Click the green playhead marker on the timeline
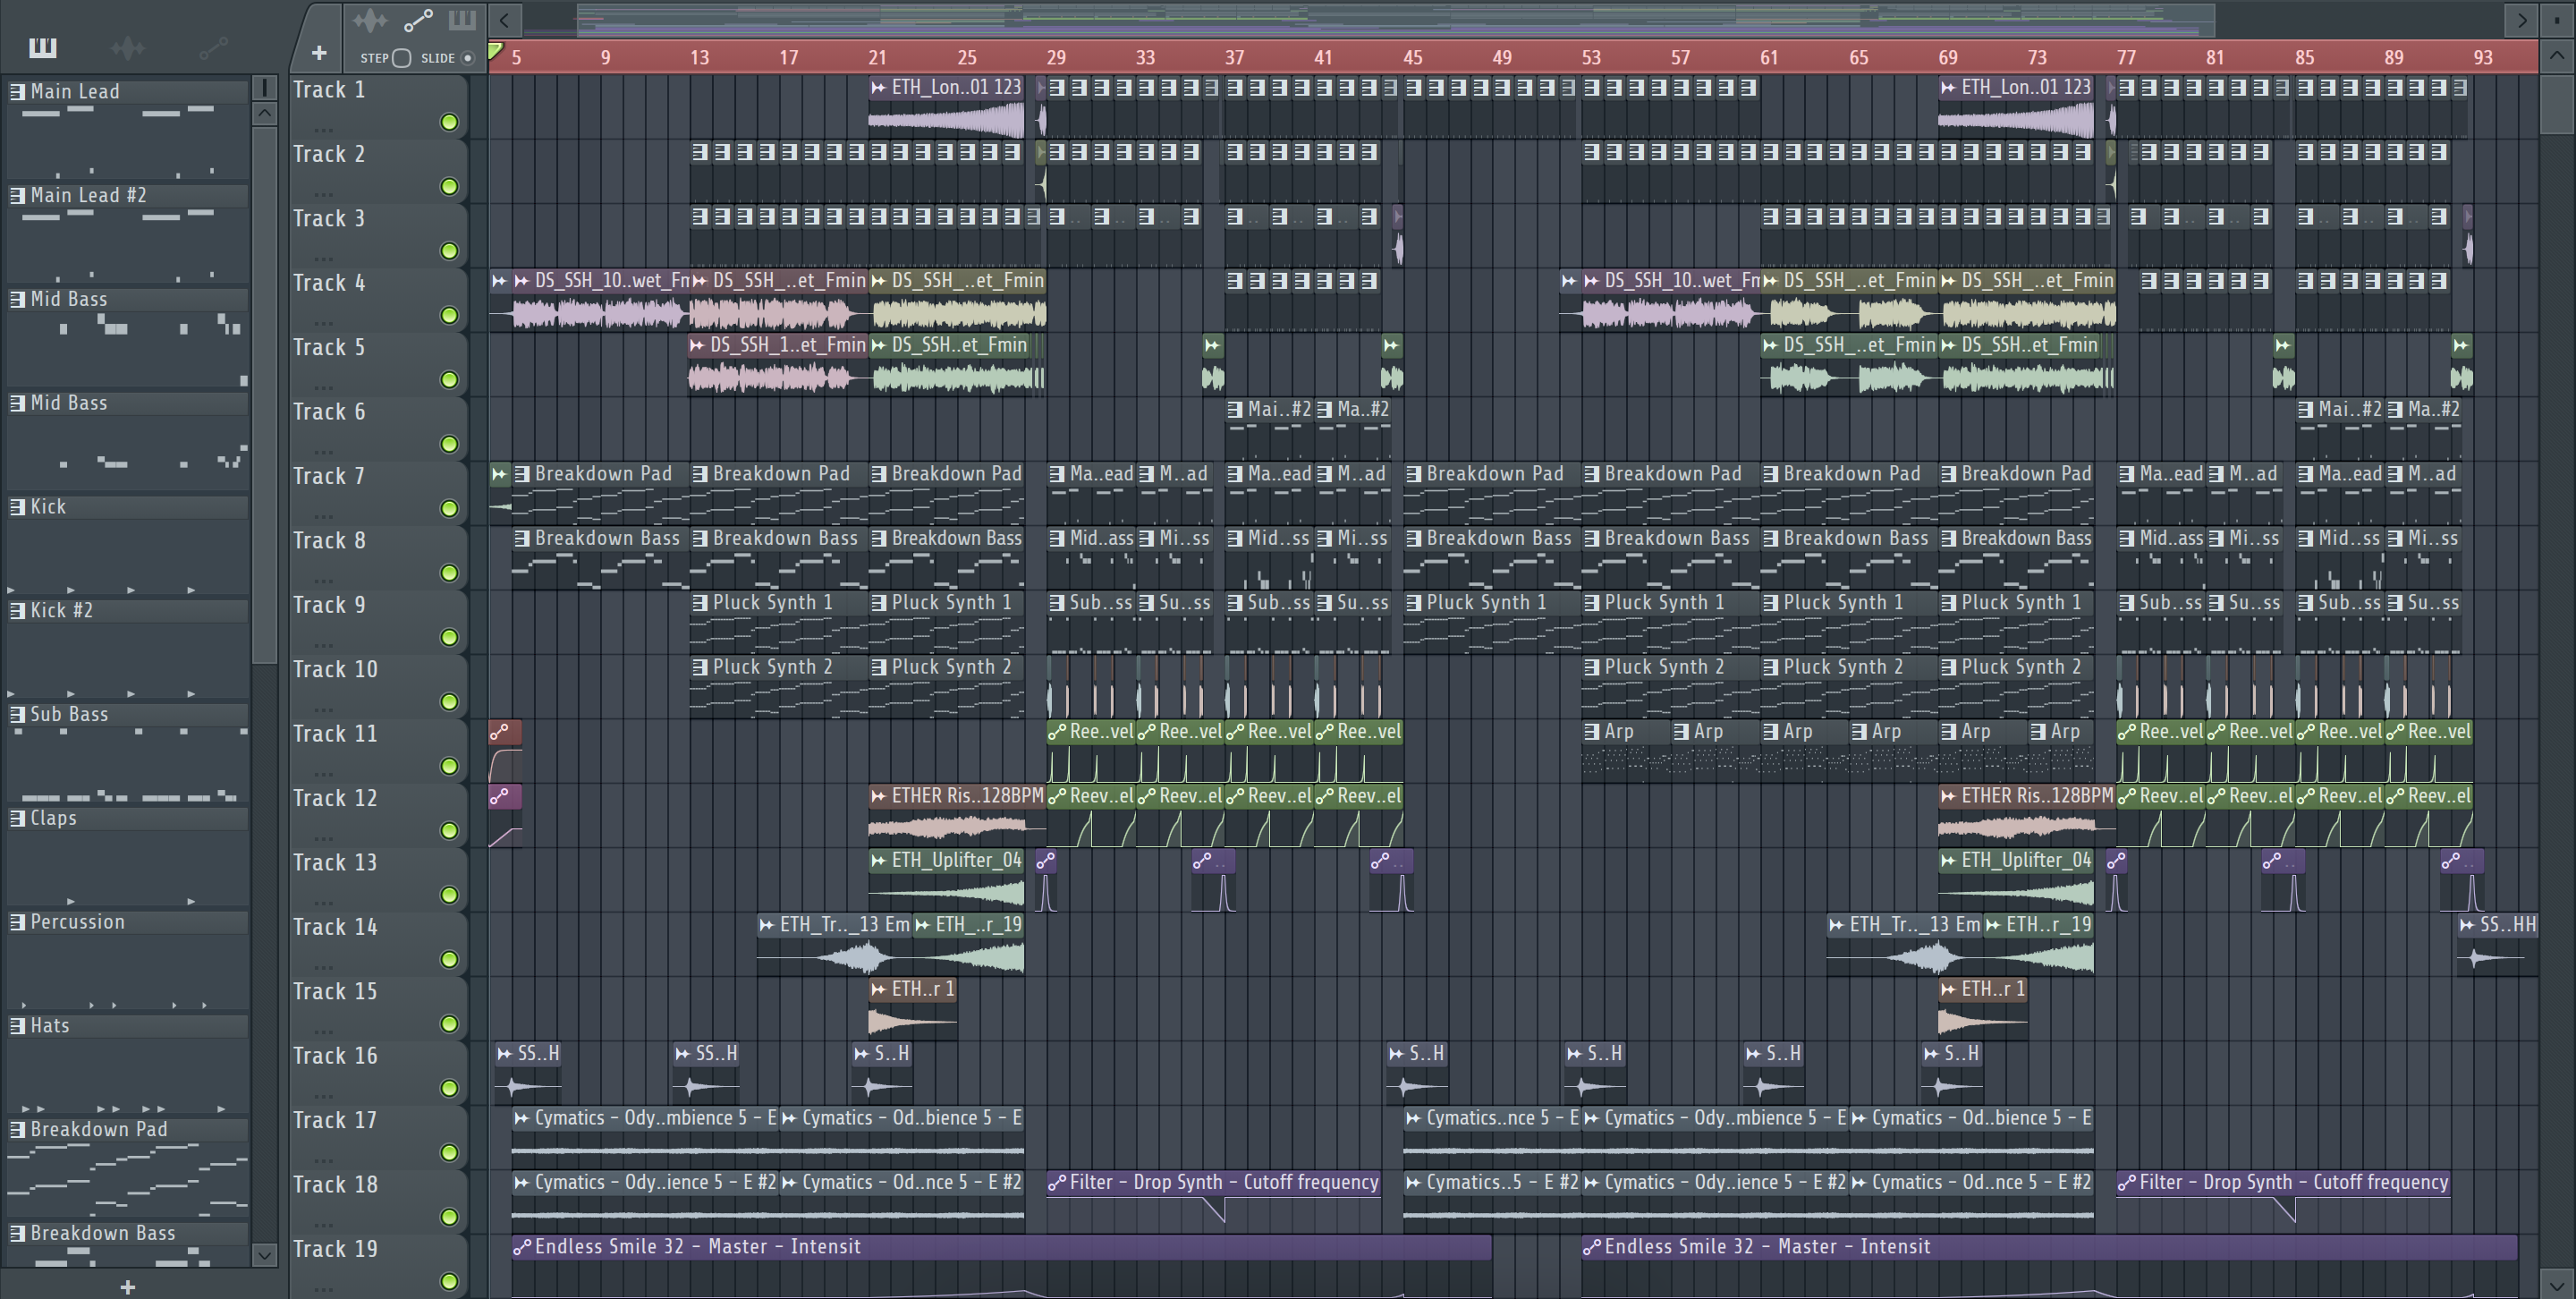This screenshot has height=1299, width=2576. [495, 50]
